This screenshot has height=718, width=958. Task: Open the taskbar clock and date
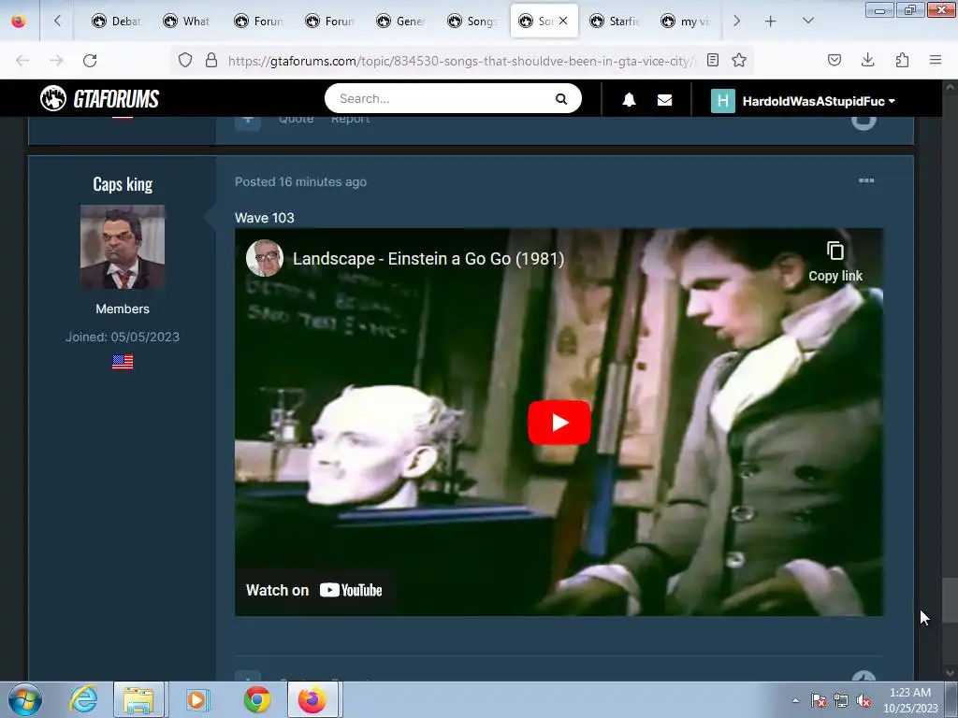910,700
